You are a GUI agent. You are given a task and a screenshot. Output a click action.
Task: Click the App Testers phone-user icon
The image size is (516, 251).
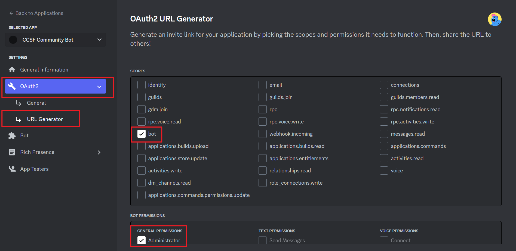pyautogui.click(x=12, y=169)
